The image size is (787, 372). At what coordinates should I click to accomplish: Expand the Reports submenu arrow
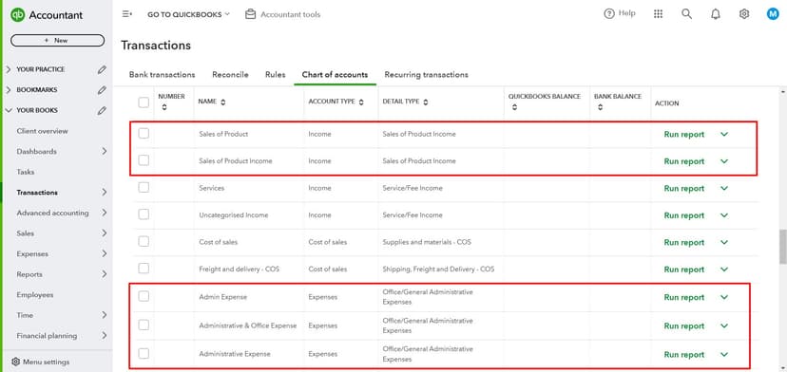point(105,274)
